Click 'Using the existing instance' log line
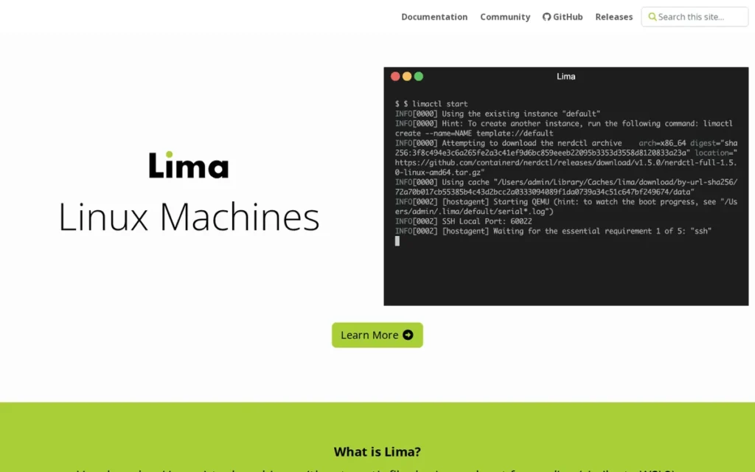The height and width of the screenshot is (472, 755). coord(498,114)
